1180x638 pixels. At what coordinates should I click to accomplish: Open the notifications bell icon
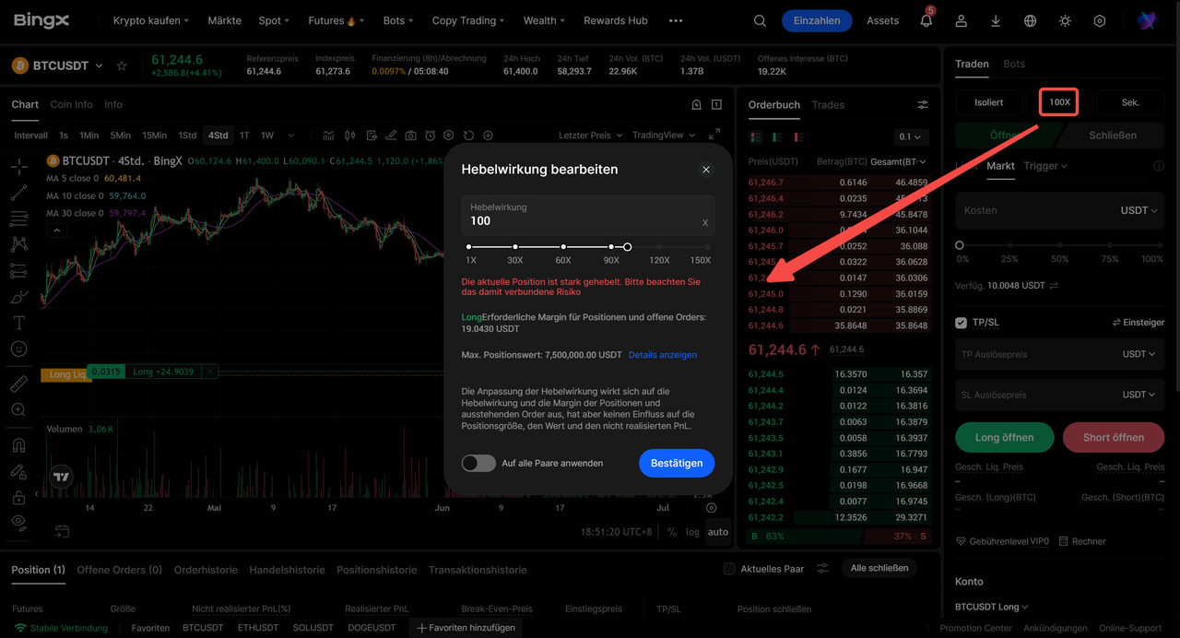[926, 20]
